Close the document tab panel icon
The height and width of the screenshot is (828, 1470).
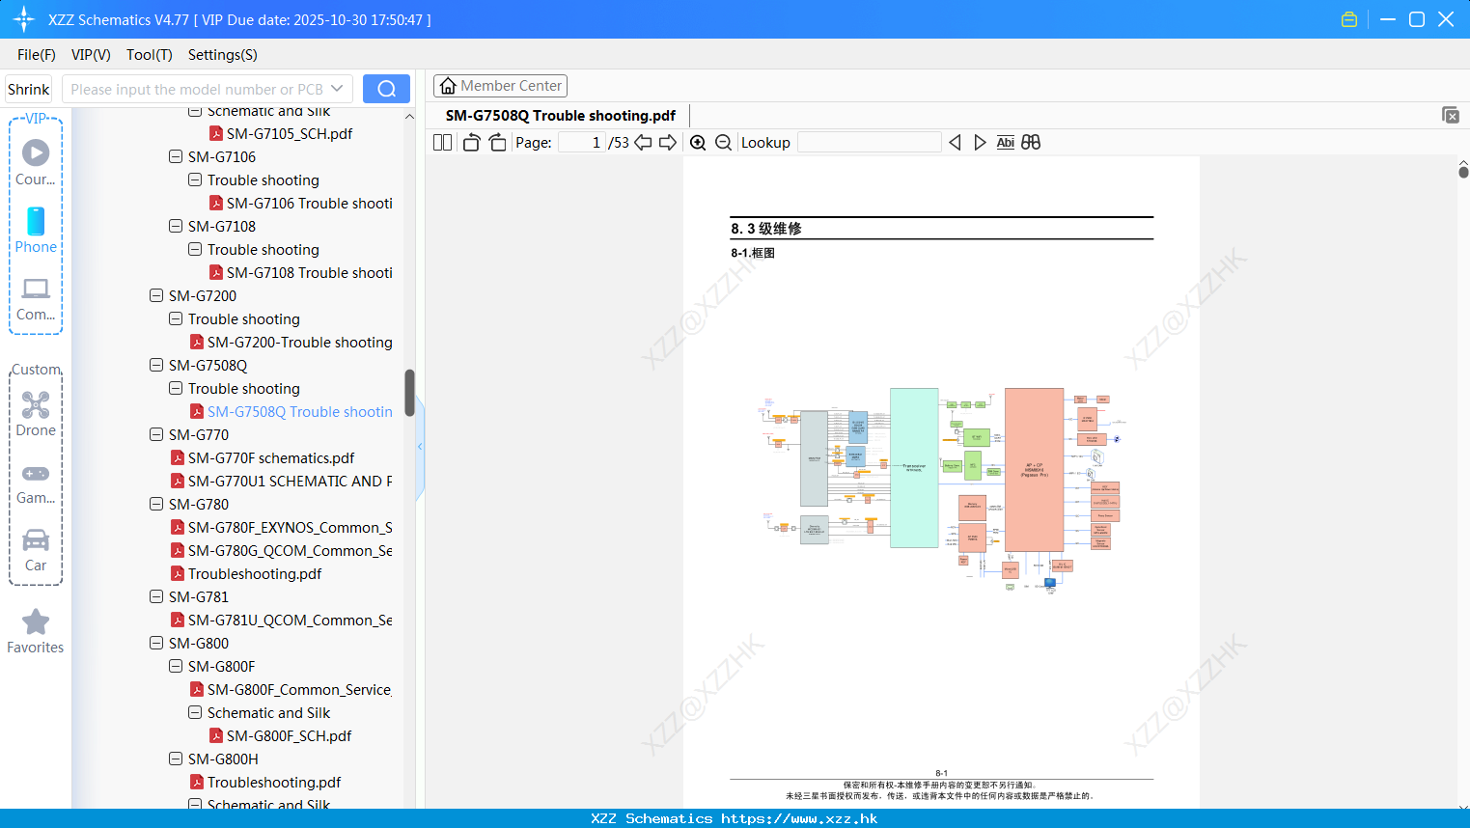point(1450,115)
